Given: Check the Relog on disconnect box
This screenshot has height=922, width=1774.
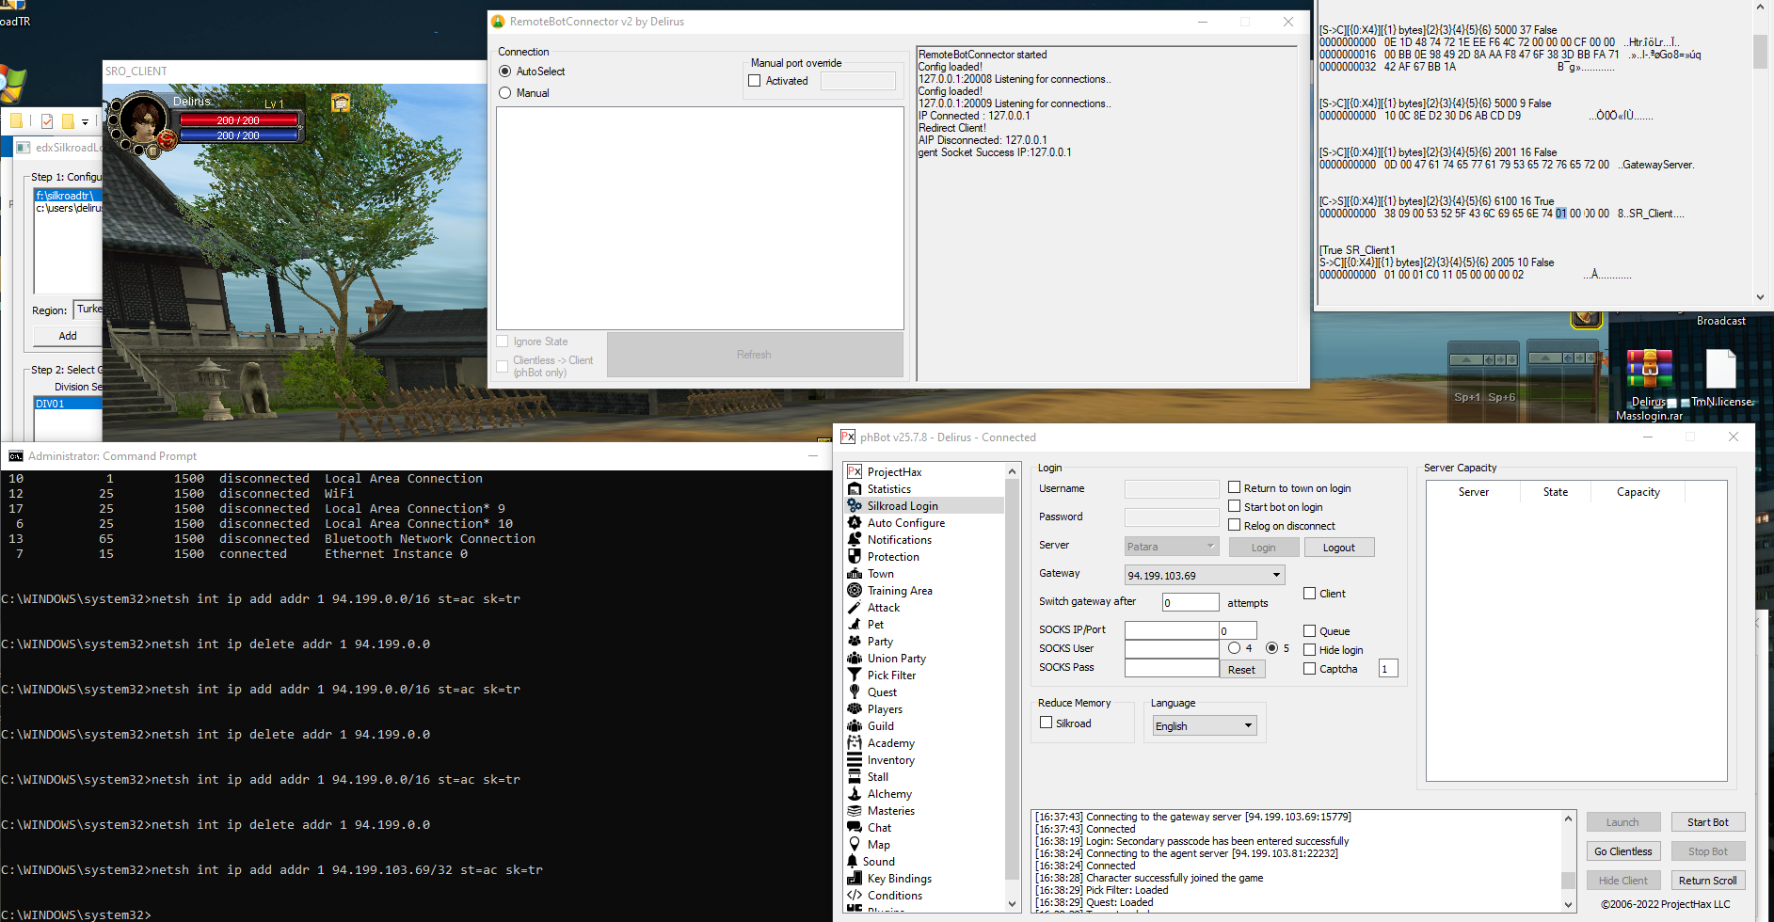Looking at the screenshot, I should 1235,525.
